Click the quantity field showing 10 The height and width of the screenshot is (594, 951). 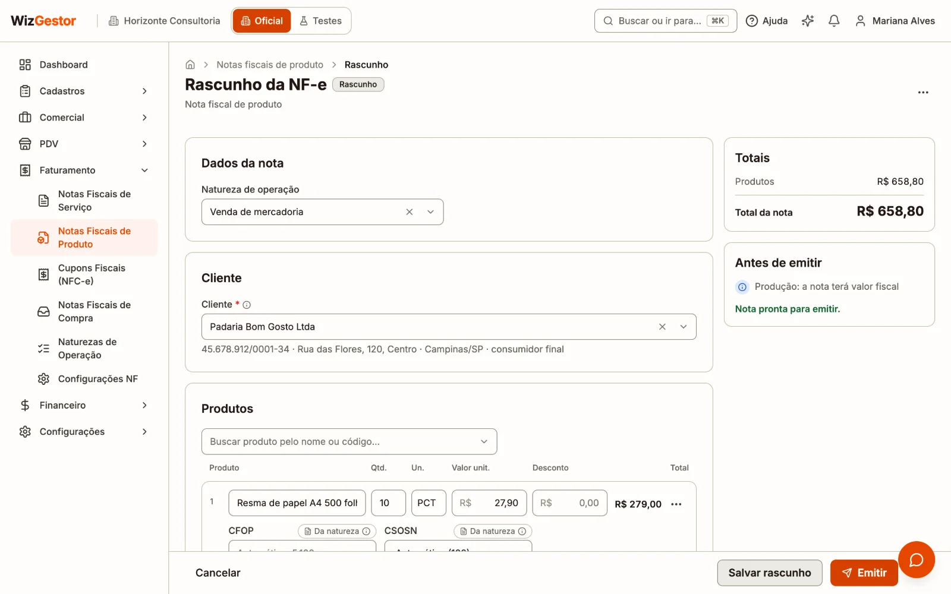coord(389,503)
